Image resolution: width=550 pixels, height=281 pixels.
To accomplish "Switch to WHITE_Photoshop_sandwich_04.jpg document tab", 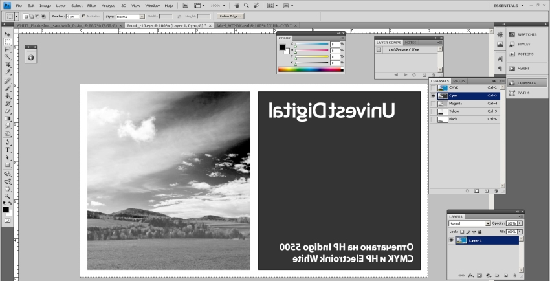I will [x=67, y=26].
